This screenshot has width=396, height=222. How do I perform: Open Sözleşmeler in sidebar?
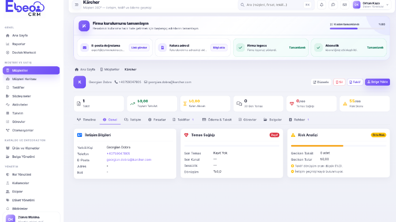pyautogui.click(x=31, y=96)
